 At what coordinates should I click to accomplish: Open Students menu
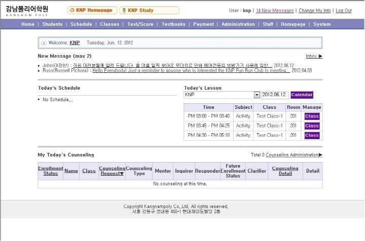[52, 24]
